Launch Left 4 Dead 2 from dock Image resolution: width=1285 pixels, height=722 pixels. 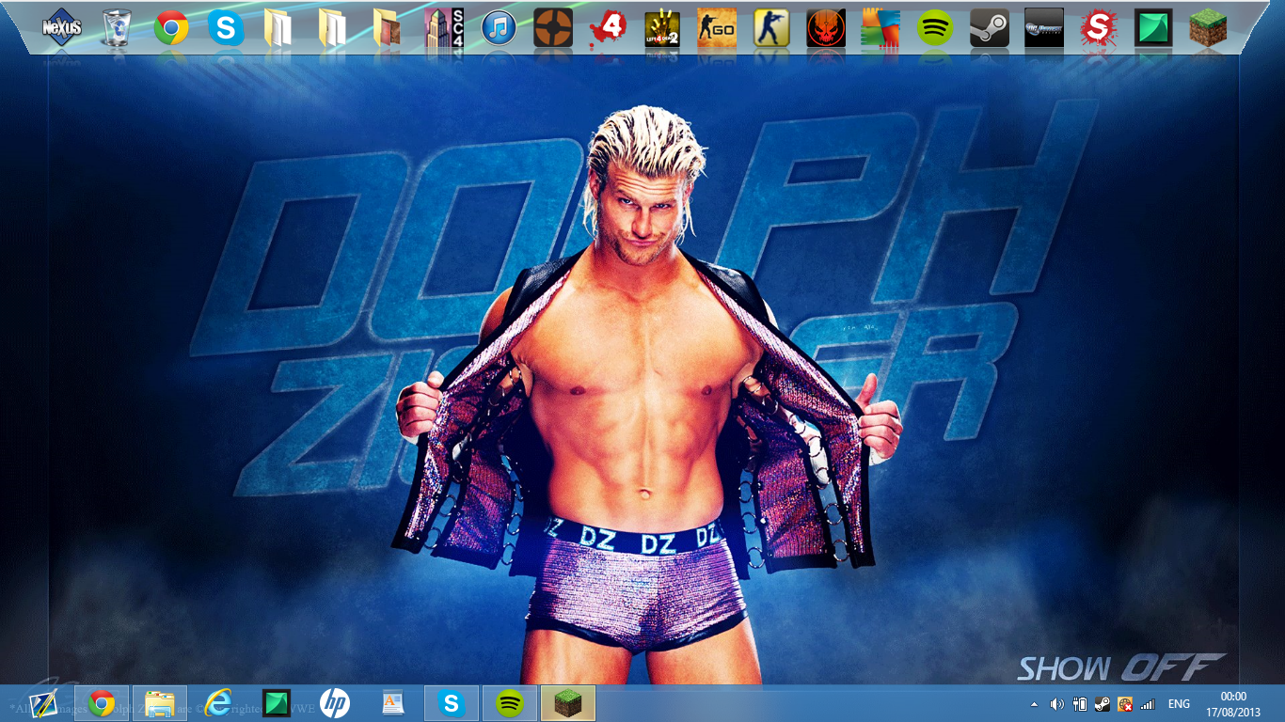click(662, 28)
